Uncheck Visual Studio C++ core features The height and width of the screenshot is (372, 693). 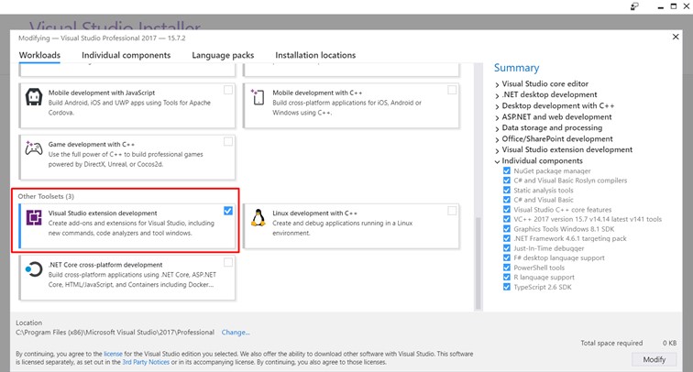click(x=507, y=210)
